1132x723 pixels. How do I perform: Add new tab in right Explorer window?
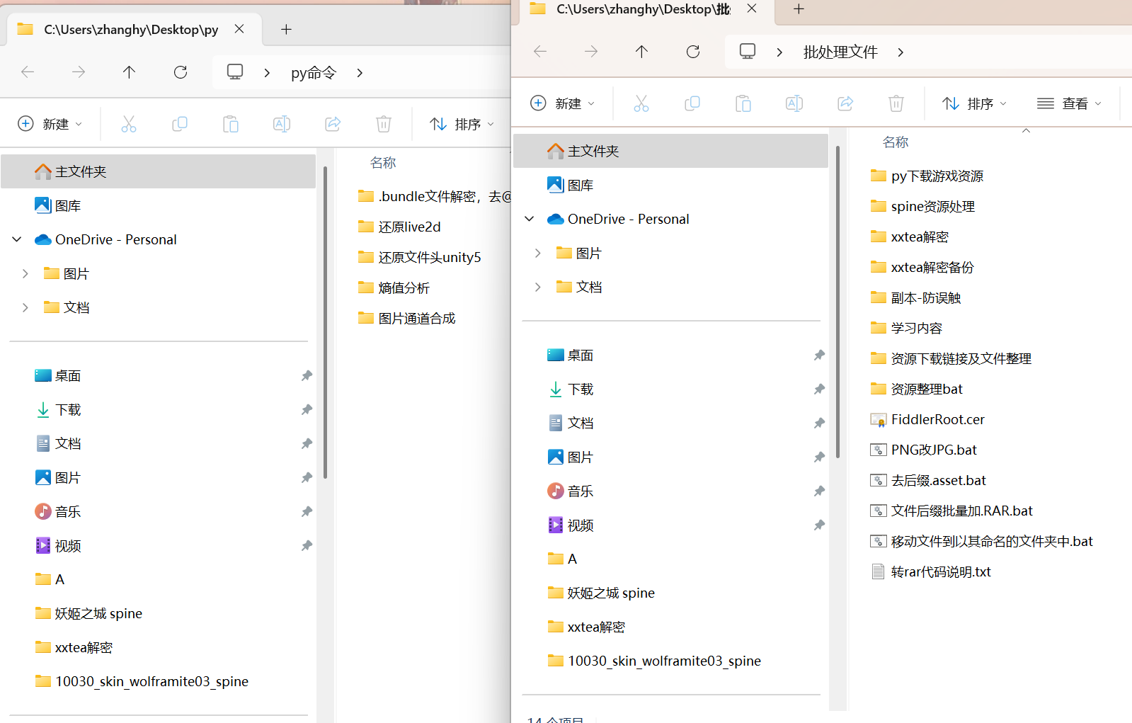pyautogui.click(x=799, y=9)
